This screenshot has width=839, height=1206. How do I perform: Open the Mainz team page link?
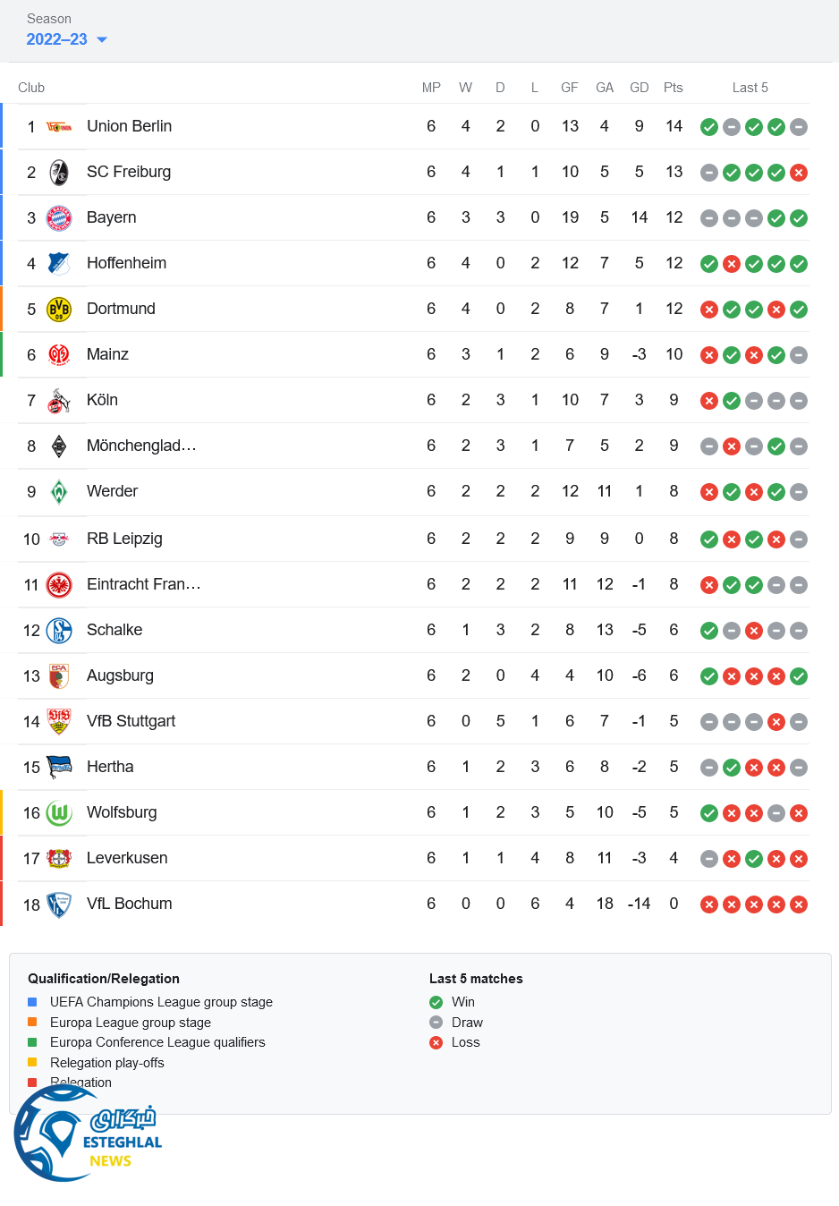107,354
